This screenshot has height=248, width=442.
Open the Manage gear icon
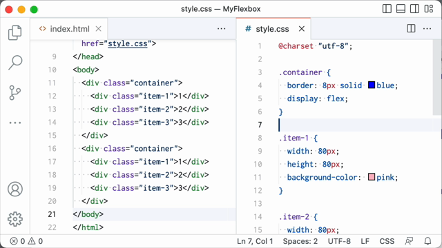pos(15,219)
